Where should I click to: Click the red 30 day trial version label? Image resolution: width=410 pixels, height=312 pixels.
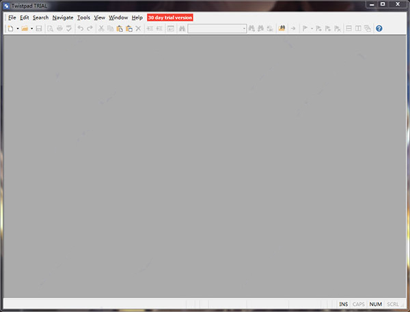pos(170,18)
